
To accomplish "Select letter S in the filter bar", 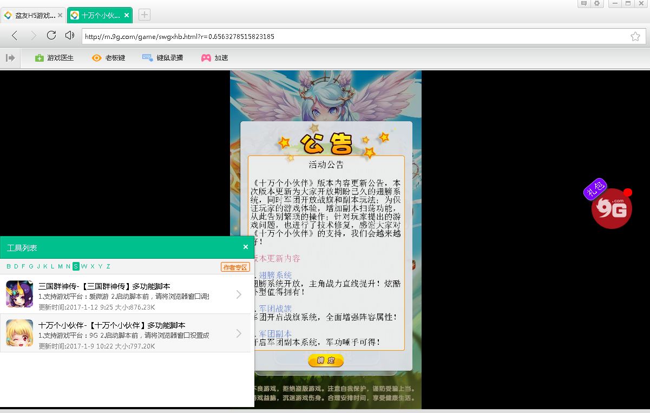I will [76, 266].
